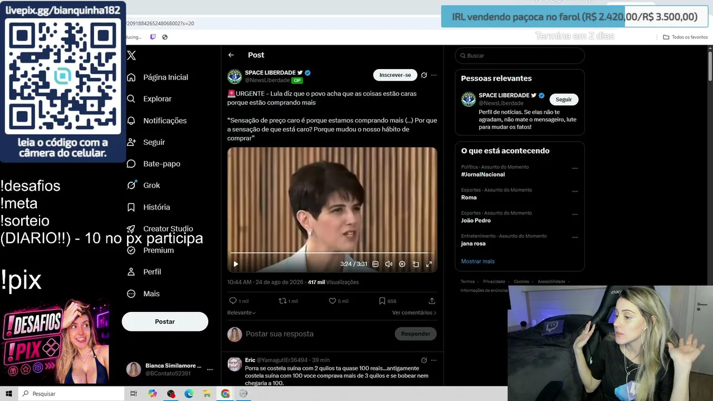713x401 pixels.
Task: Open the post's three-dot options menu
Action: [434, 75]
